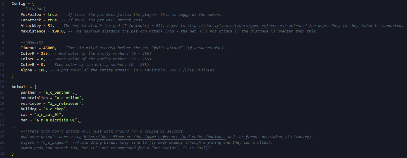Open the ped-models animals documentation link
Viewport: 407px width, 158px height.
pos(155,137)
